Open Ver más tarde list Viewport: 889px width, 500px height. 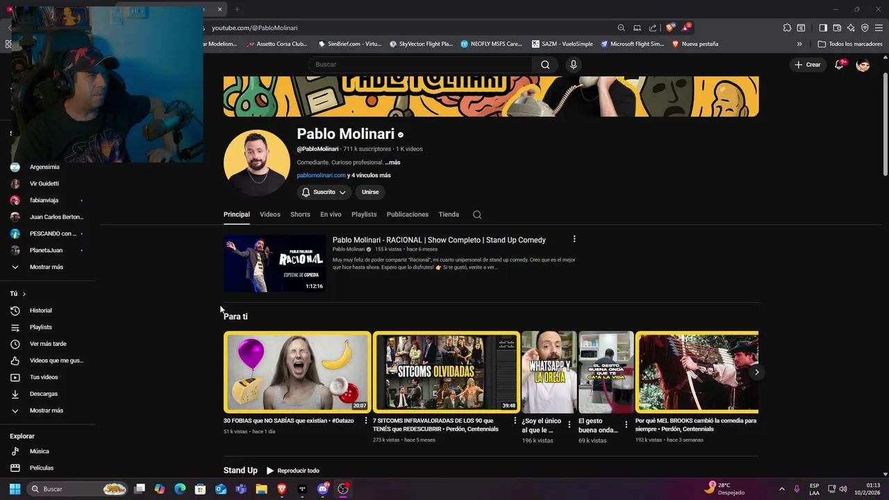pyautogui.click(x=47, y=344)
